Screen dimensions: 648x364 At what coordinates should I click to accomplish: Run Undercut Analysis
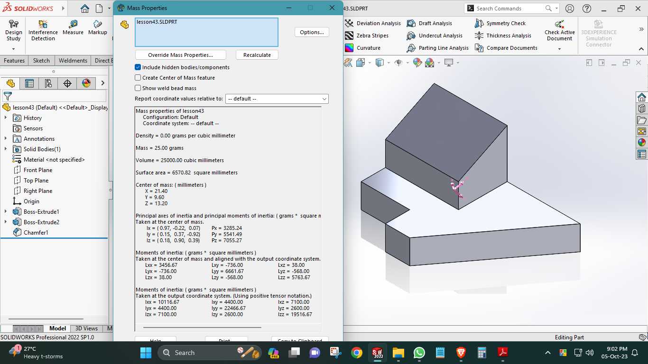pos(435,36)
